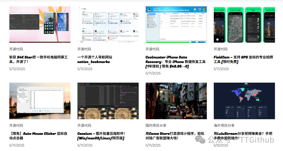283x151 pixels.
Task: Click the 5/9/2025 date under LuluStream post
Action: point(221,145)
